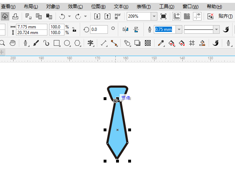Click the swirl icon at the toolbox end
Screen dimensions: 235x181
click(215, 43)
